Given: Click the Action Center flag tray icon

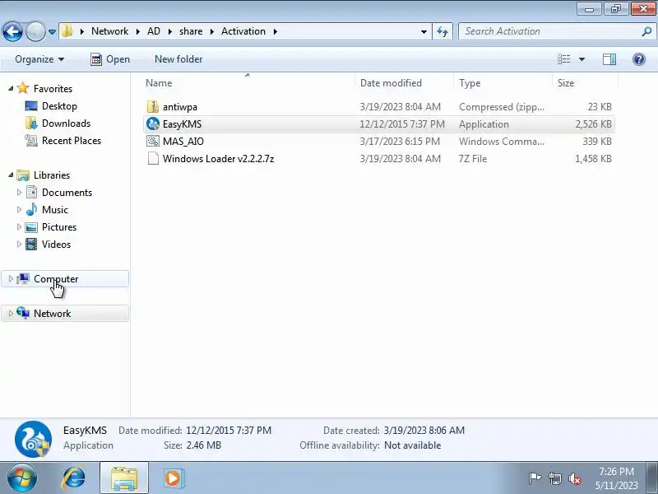Looking at the screenshot, I should [535, 478].
